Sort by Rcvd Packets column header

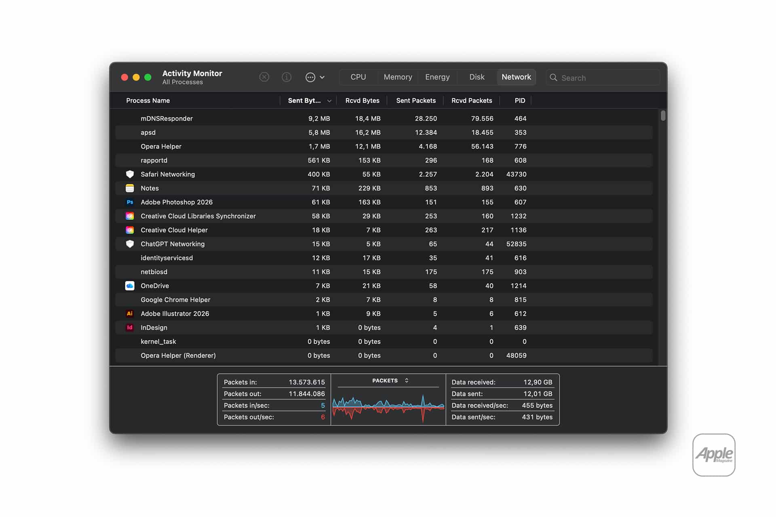[472, 101]
